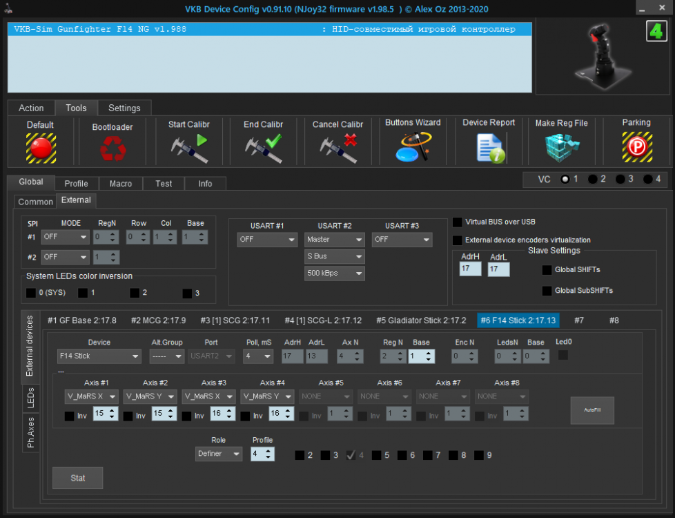Toggle External device encoders virtualization

(458, 240)
